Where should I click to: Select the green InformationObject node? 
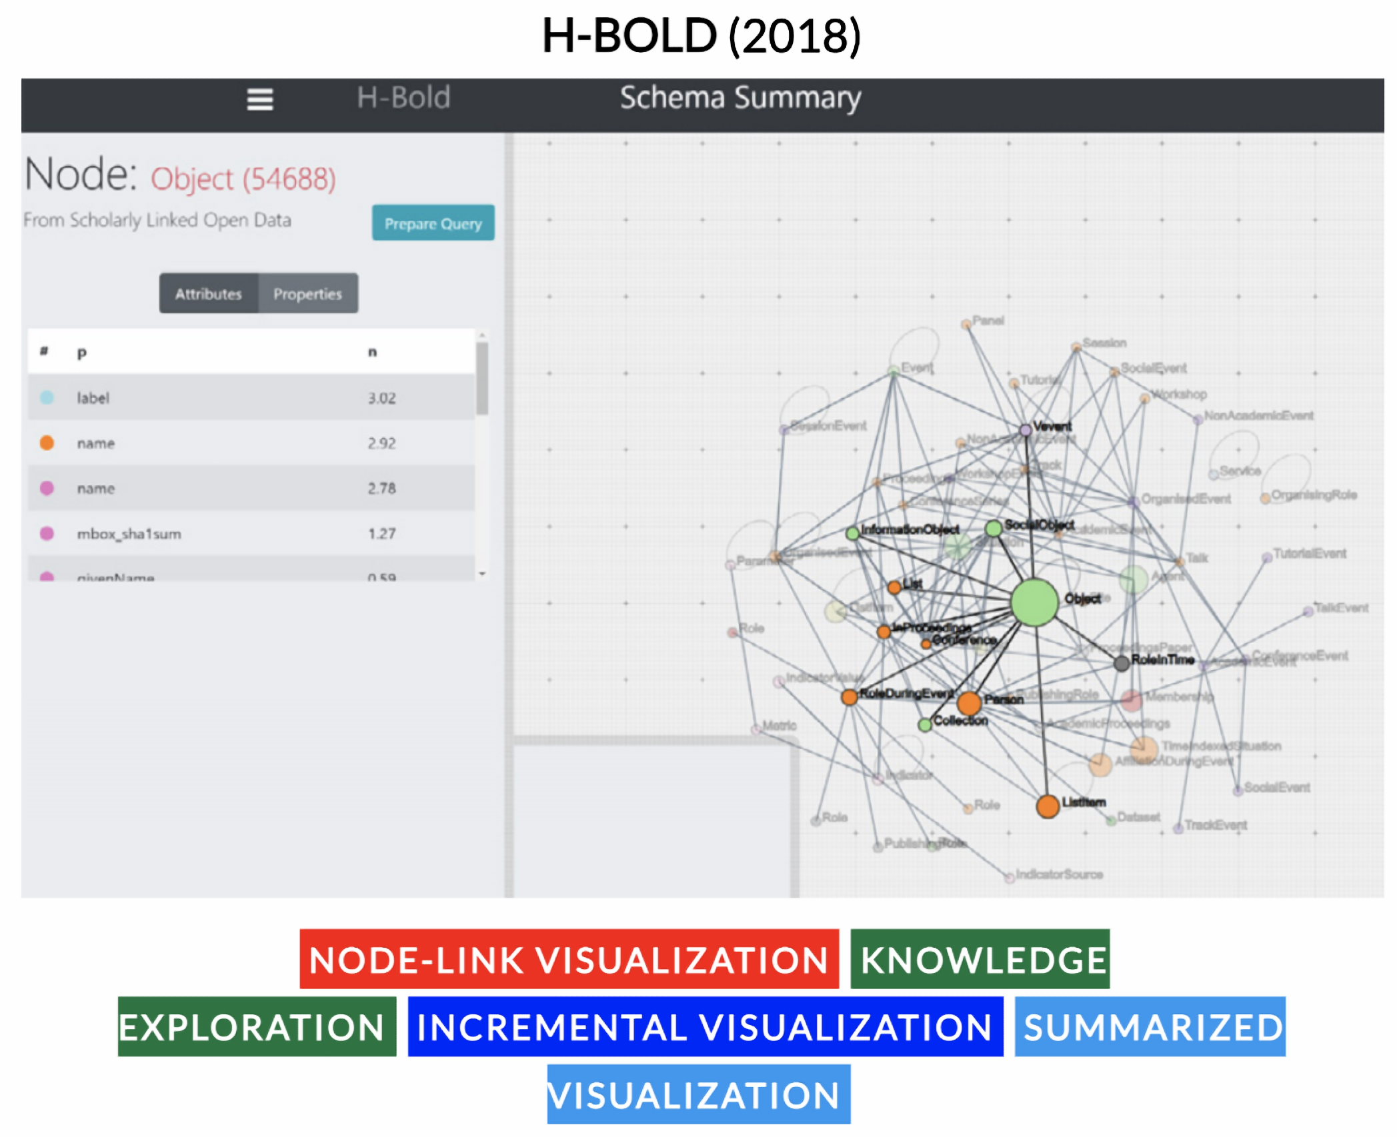852,533
